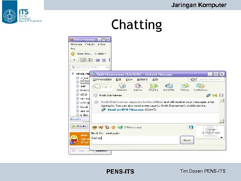This screenshot has height=181, width=241.
Task: Open the Edit menu in chat window
Action: (118, 79)
